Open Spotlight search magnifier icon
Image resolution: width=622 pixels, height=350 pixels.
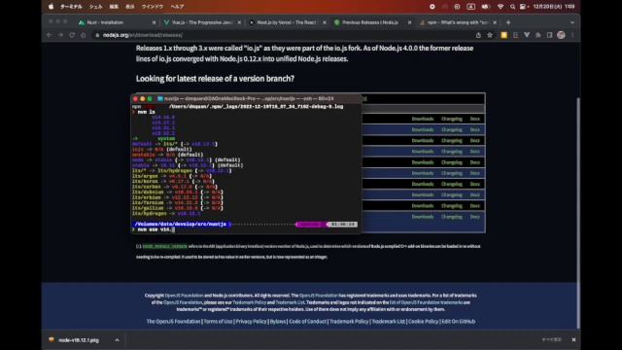tap(512, 7)
